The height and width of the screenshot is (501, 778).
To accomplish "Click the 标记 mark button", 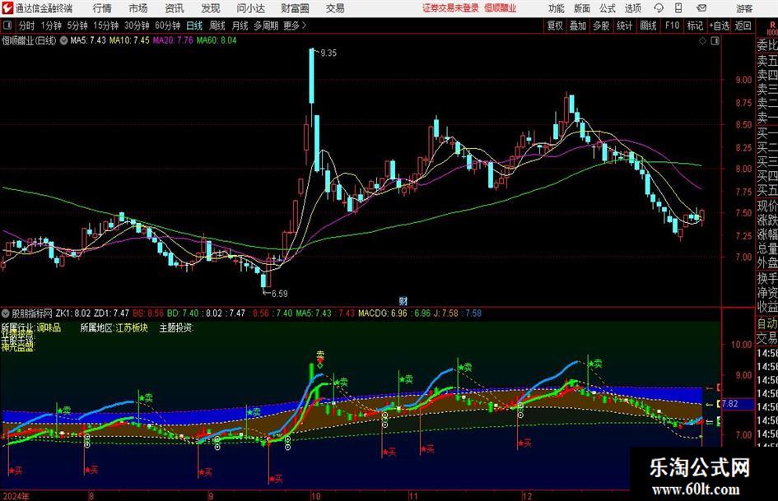I will click(x=695, y=26).
